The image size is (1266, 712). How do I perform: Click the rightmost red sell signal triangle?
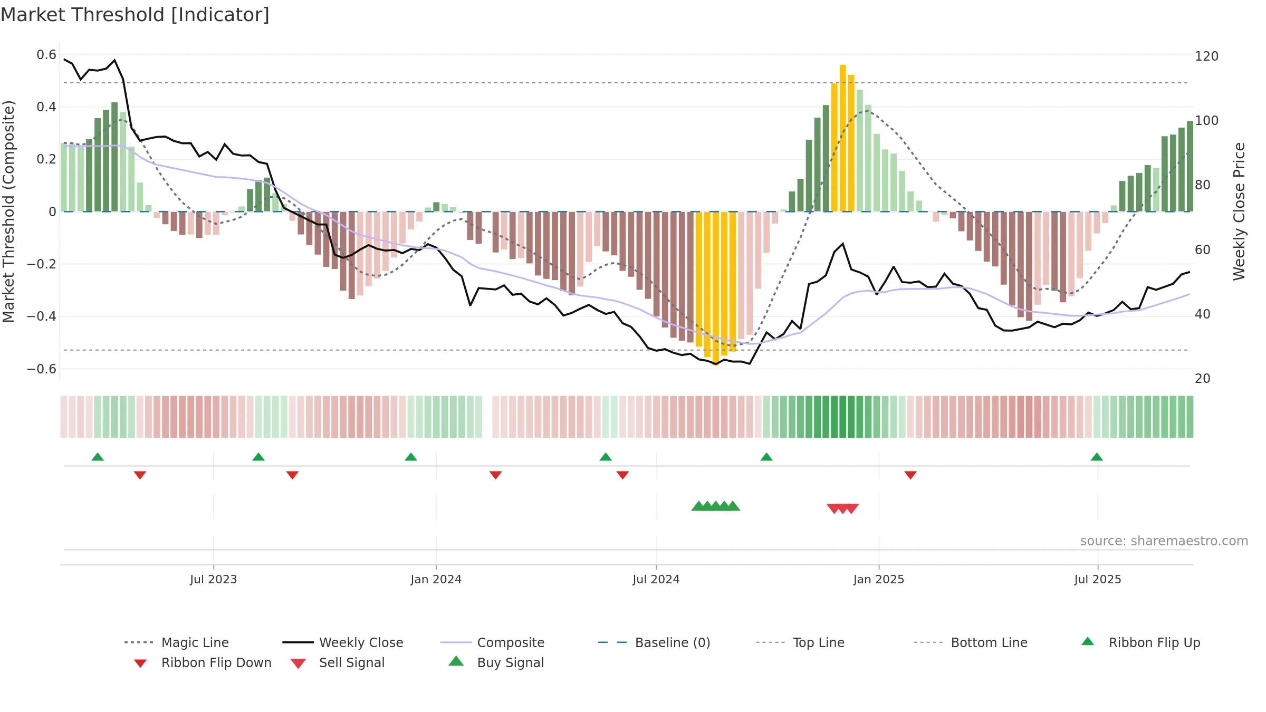pos(851,508)
